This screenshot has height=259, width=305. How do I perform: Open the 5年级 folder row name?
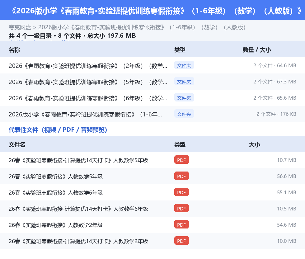(x=88, y=82)
